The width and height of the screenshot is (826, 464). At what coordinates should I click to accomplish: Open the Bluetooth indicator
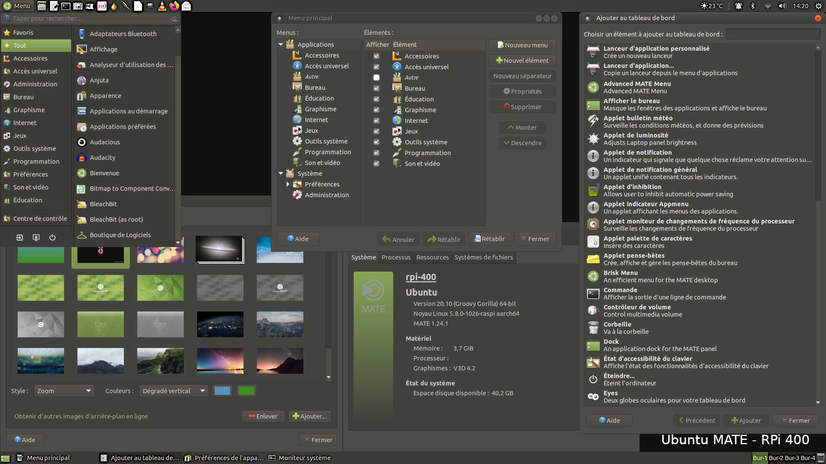753,6
